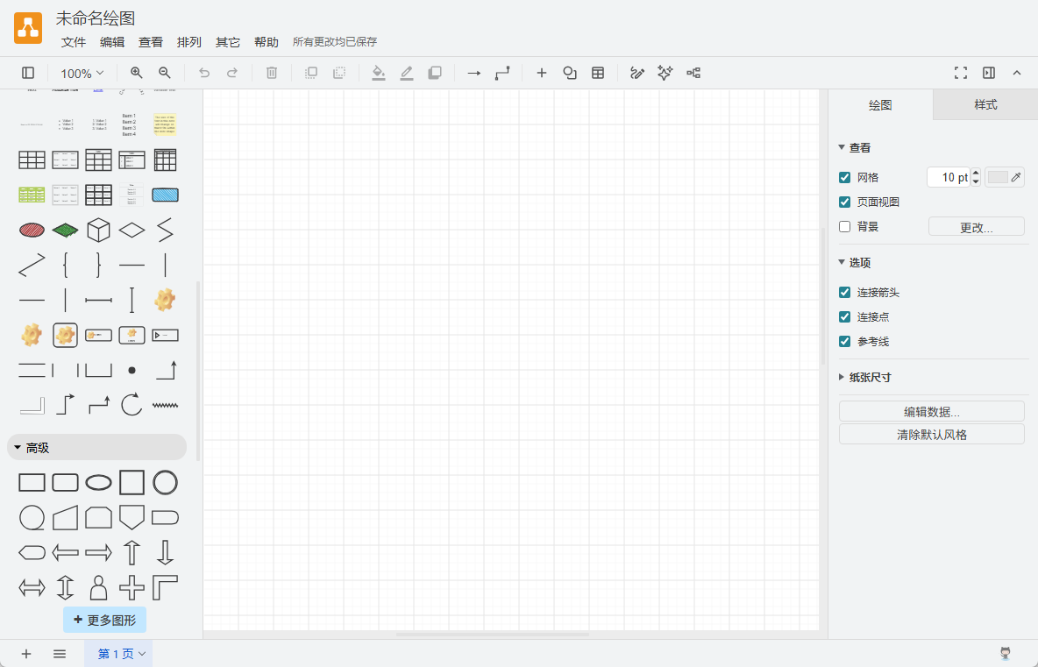Add a new page with plus button
This screenshot has width=1038, height=667.
(25, 654)
